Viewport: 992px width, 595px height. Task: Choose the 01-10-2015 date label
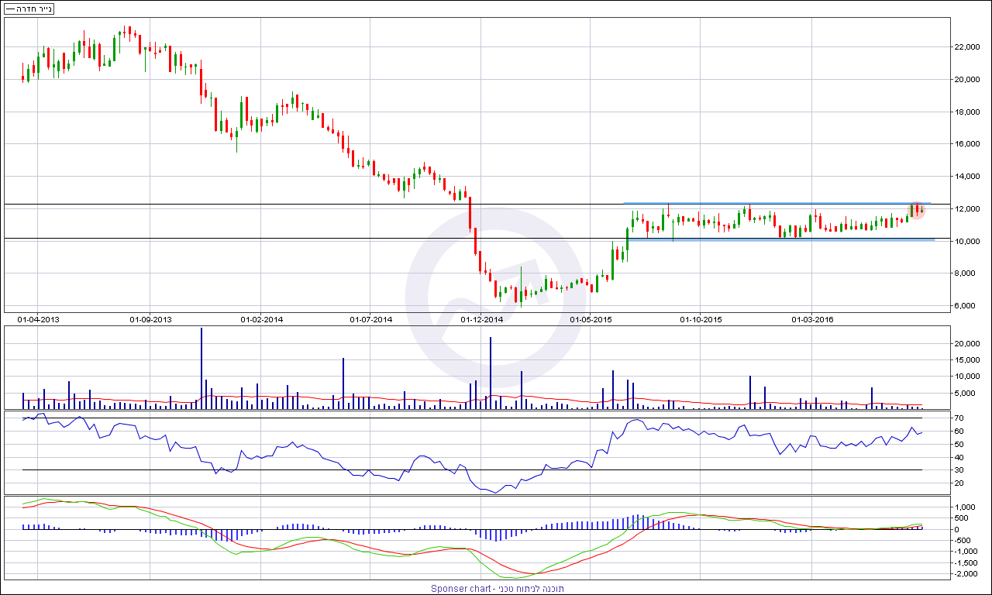pyautogui.click(x=701, y=318)
